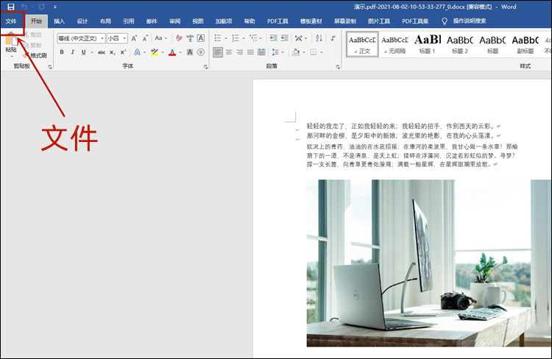Toggle italic formatting
The width and height of the screenshot is (552, 359).
point(73,52)
